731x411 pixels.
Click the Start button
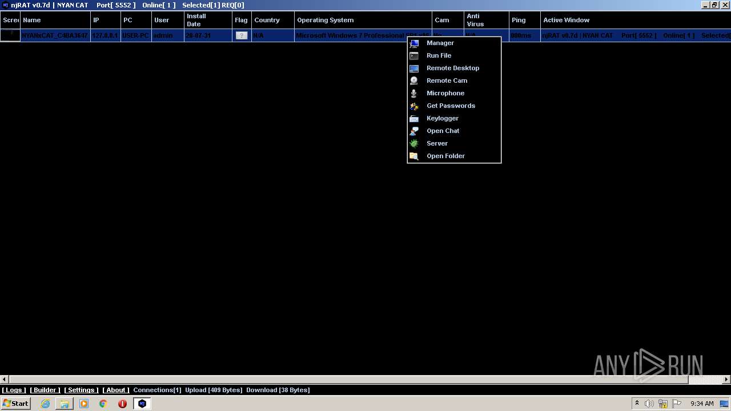[15, 404]
